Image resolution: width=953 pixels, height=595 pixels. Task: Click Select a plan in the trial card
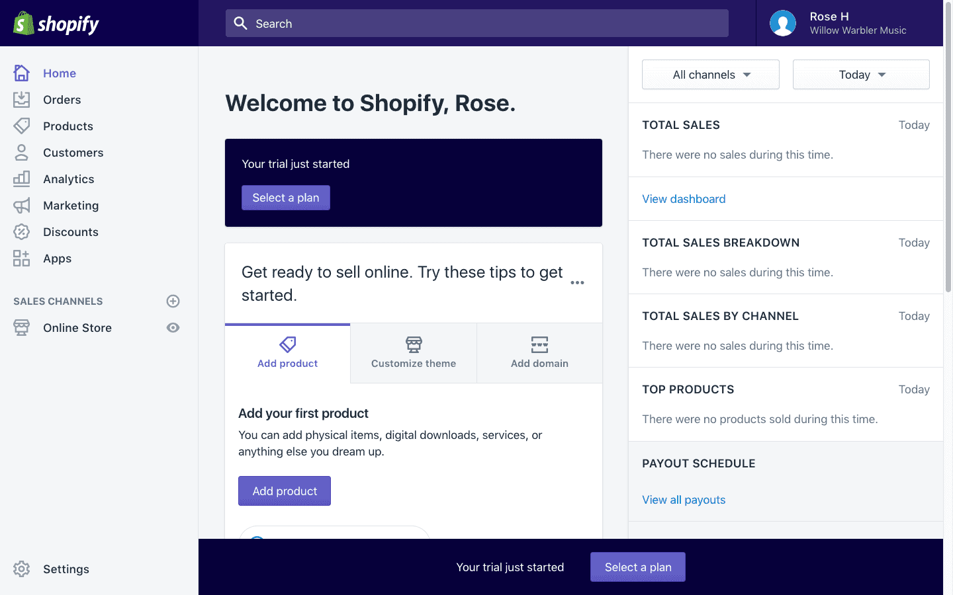(x=286, y=198)
